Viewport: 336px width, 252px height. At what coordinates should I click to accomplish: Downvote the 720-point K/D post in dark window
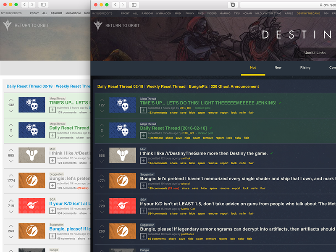click(x=102, y=212)
